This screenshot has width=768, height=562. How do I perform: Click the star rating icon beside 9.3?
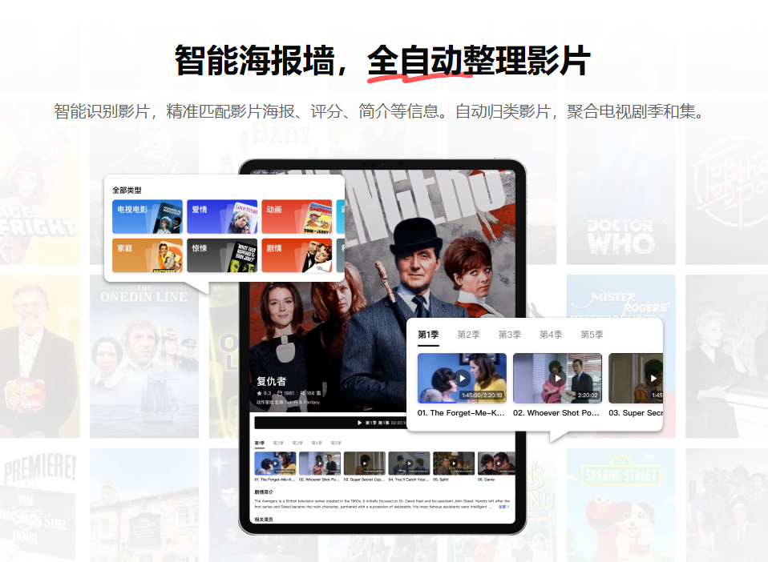tap(259, 393)
